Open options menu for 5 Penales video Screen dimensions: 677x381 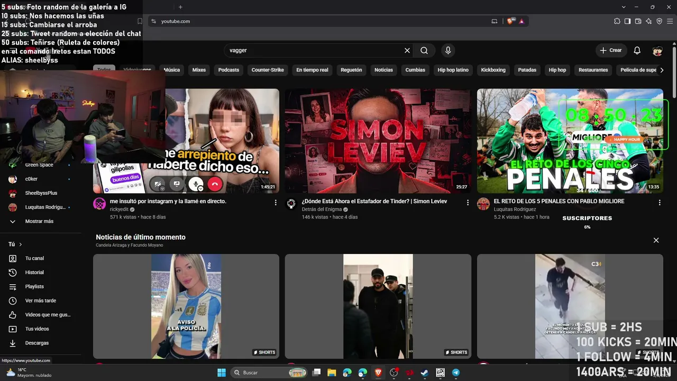coord(660,203)
